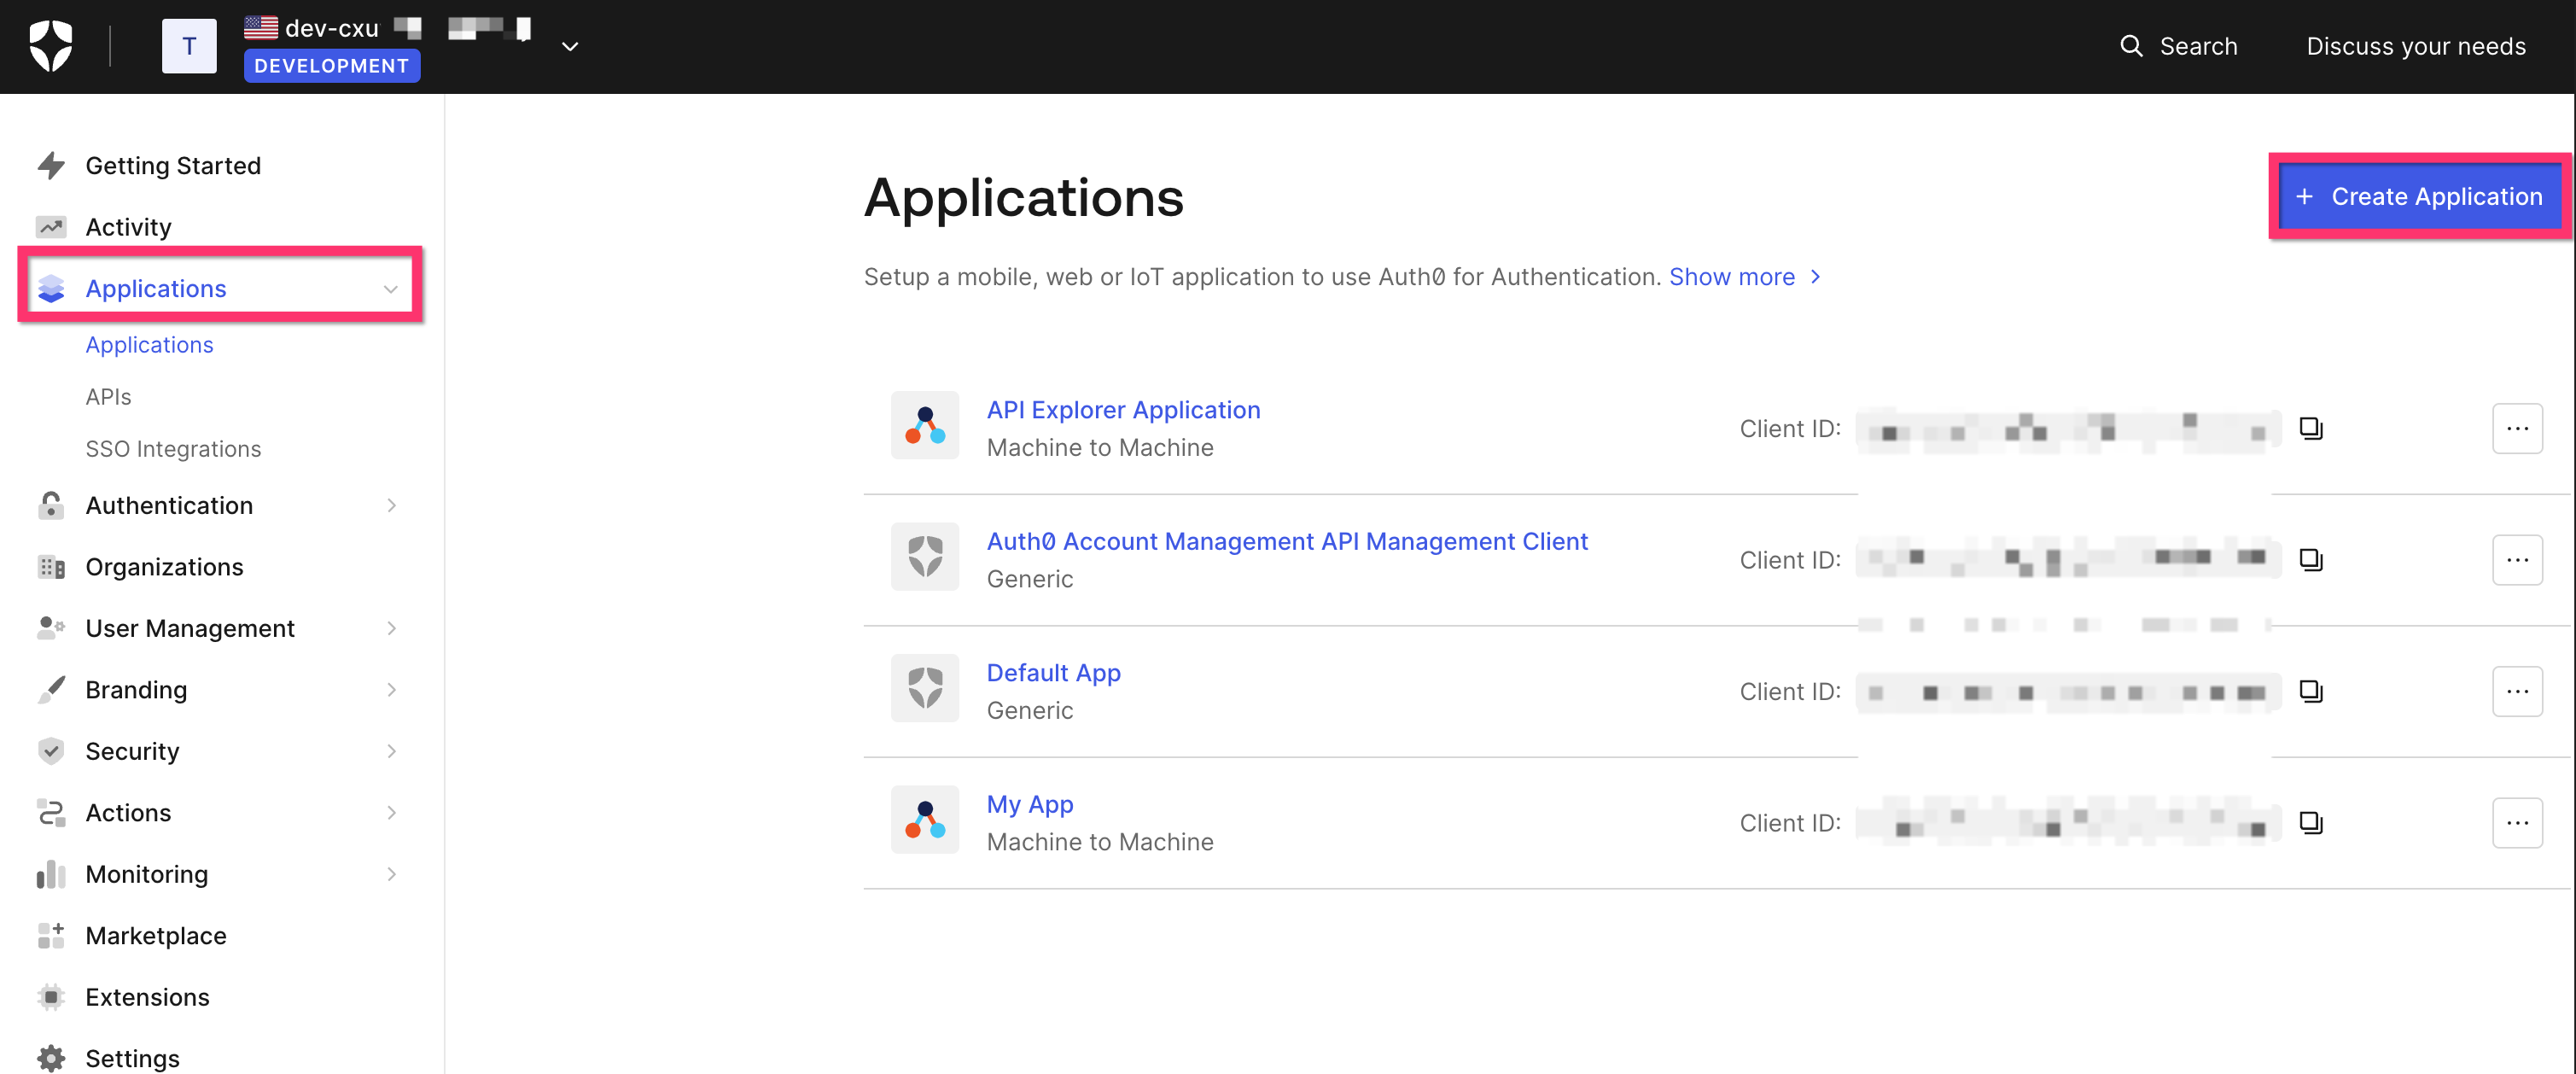Open more options for My App
The width and height of the screenshot is (2576, 1074).
(2517, 823)
